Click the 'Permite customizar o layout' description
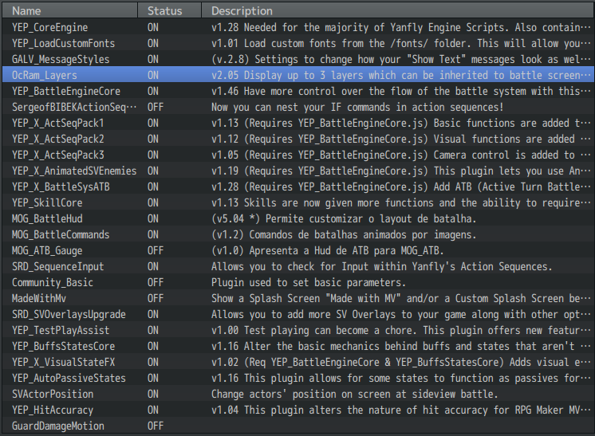The width and height of the screenshot is (595, 436). tap(344, 218)
